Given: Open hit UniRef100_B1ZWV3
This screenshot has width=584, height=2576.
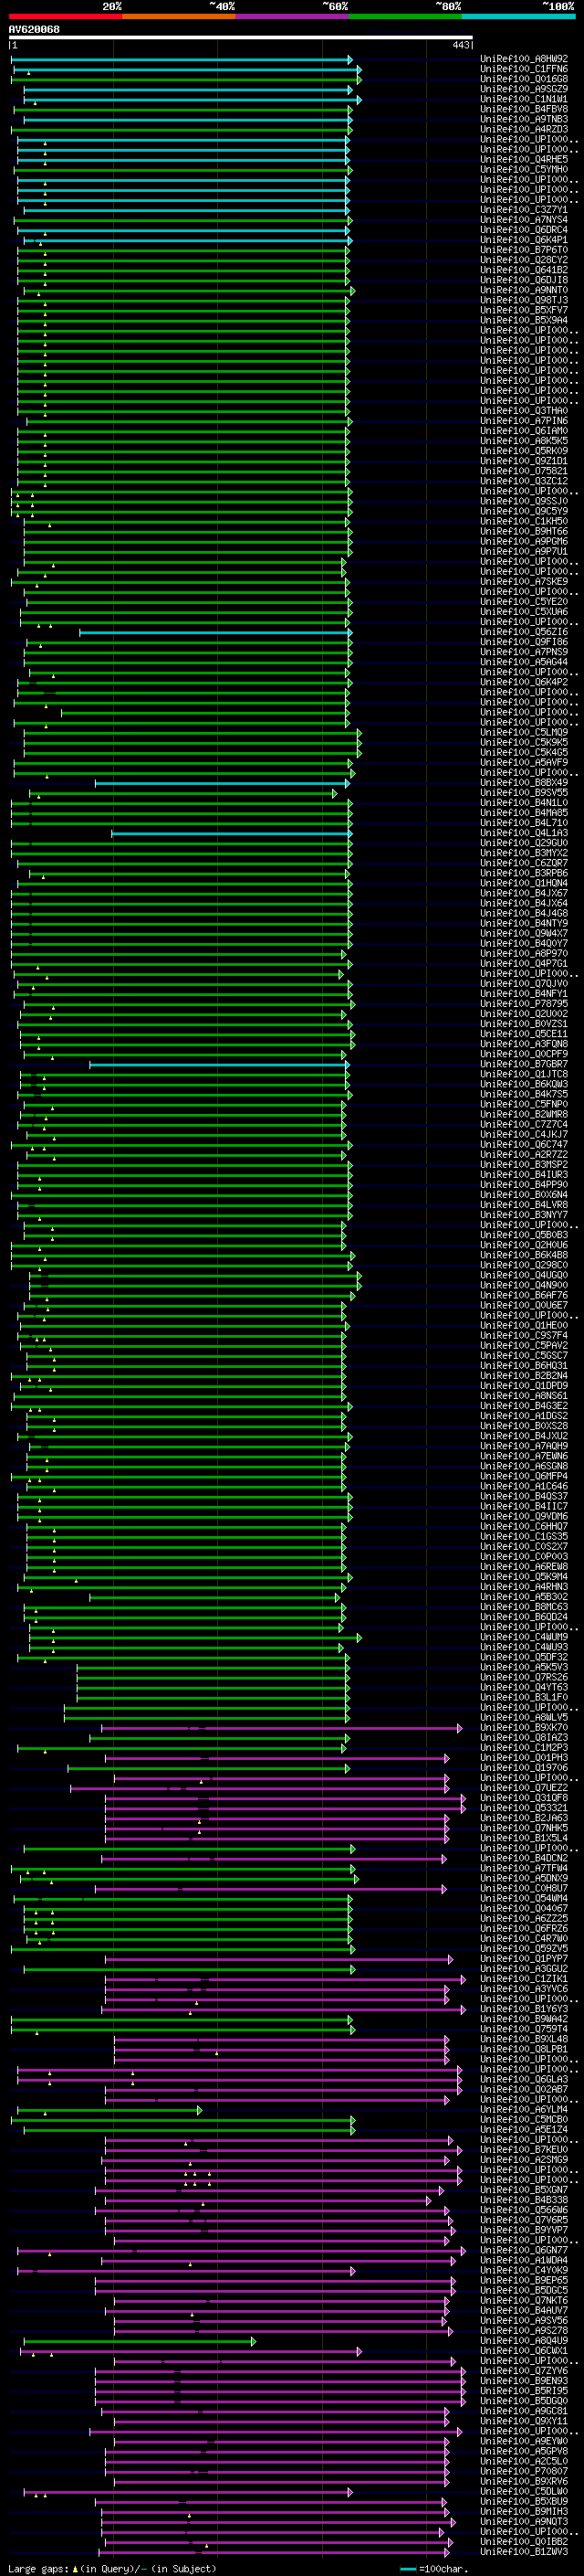Looking at the screenshot, I should 523,2551.
